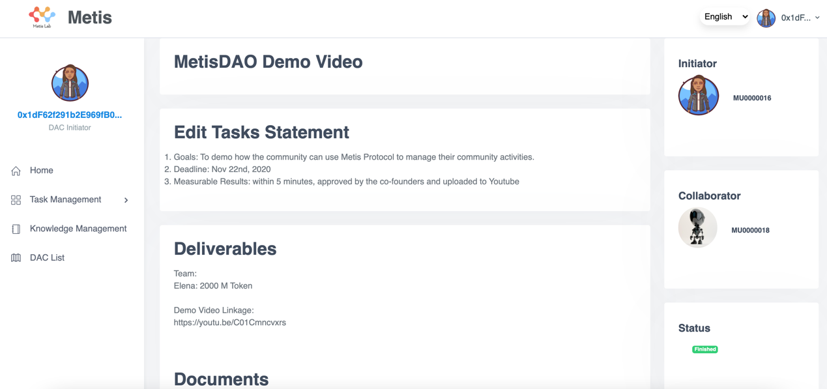
Task: Open the English language dropdown
Action: click(x=725, y=17)
